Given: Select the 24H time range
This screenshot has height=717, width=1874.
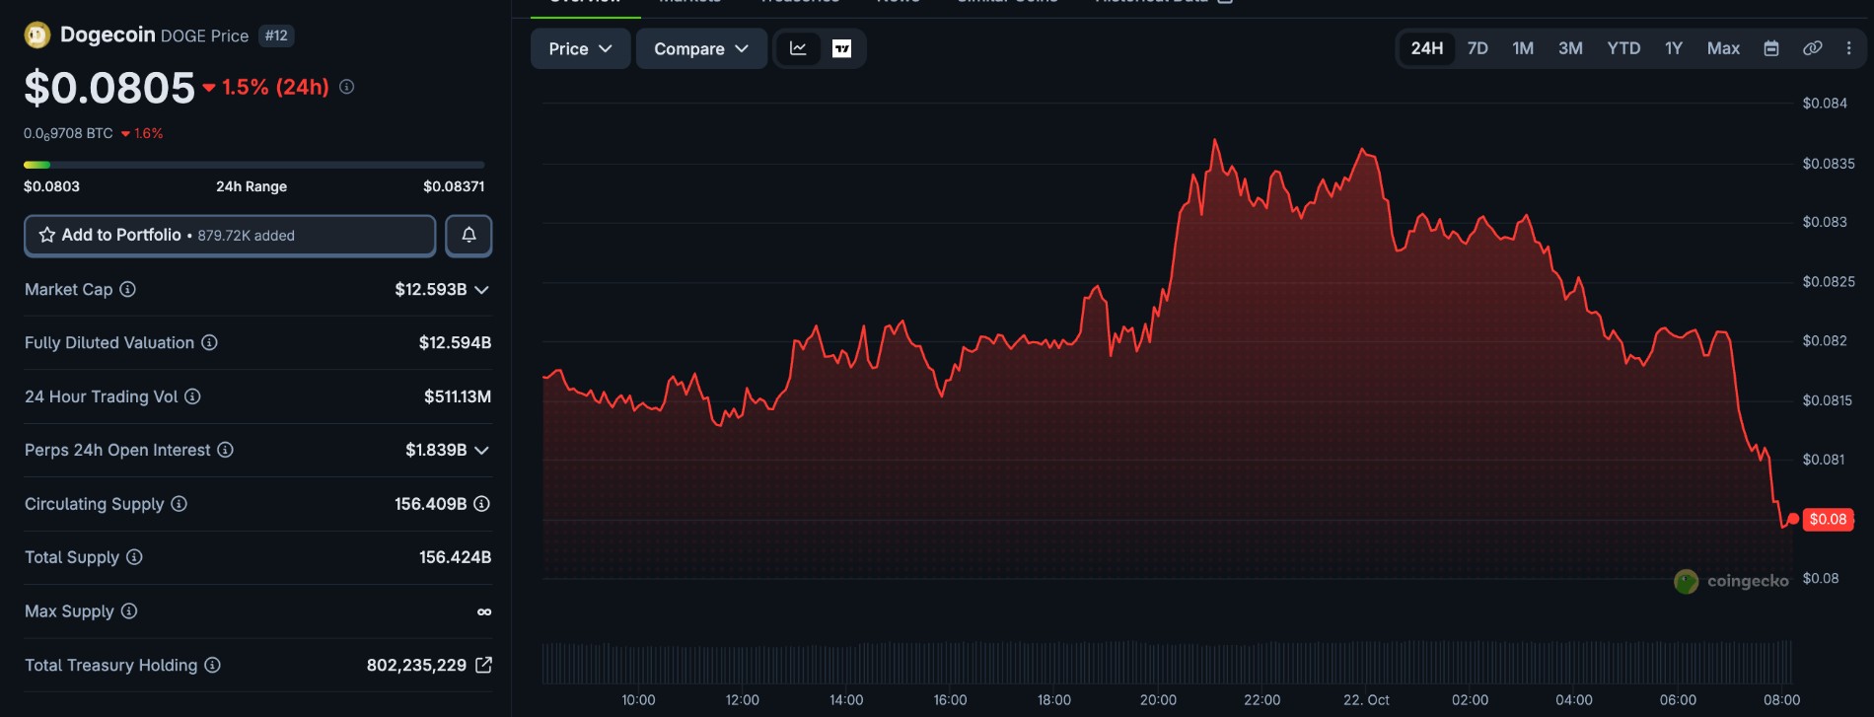Looking at the screenshot, I should [x=1426, y=48].
